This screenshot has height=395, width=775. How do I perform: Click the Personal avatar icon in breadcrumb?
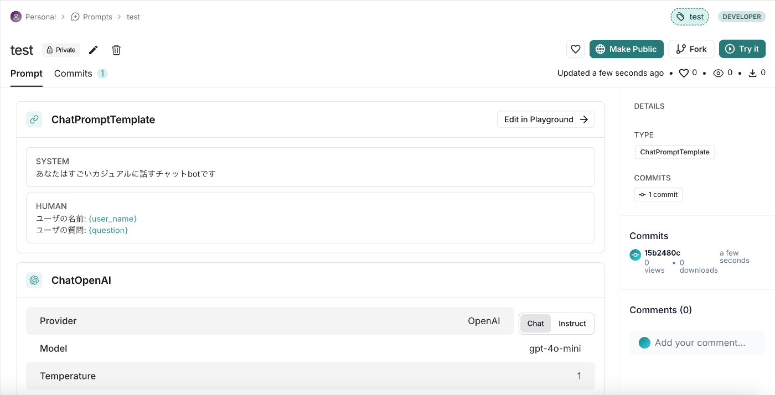point(16,17)
